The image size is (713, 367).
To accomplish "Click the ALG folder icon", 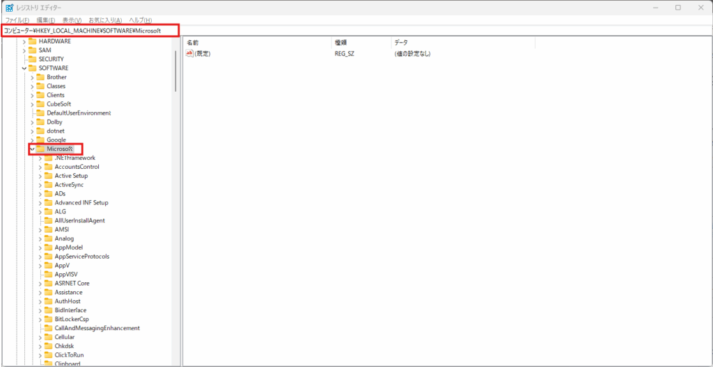I will click(48, 211).
